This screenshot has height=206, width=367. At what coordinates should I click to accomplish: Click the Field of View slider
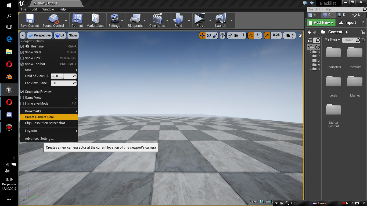[64, 76]
